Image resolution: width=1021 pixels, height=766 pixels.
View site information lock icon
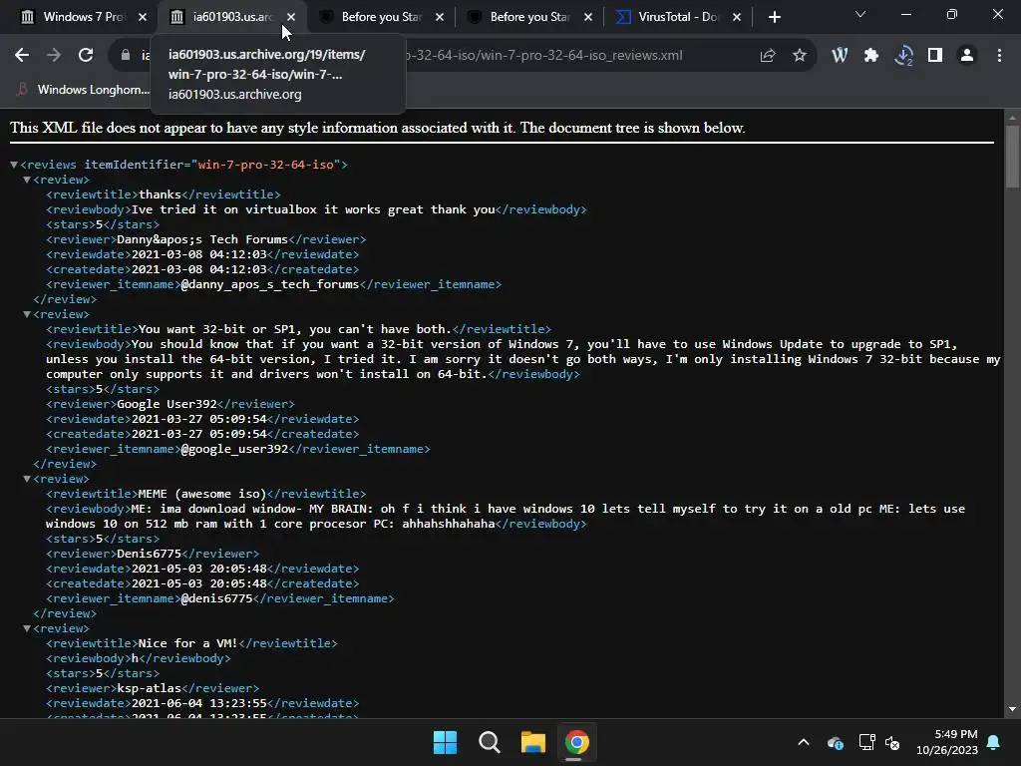[125, 56]
